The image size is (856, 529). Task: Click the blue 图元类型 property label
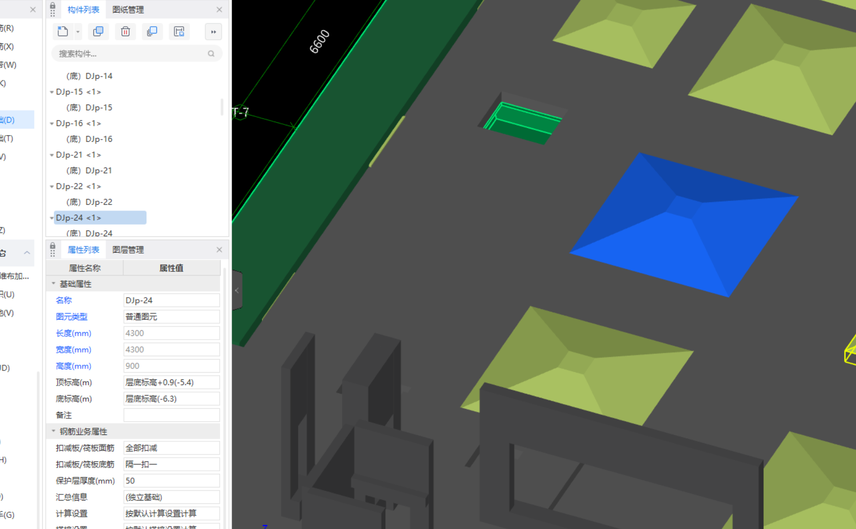tap(71, 316)
